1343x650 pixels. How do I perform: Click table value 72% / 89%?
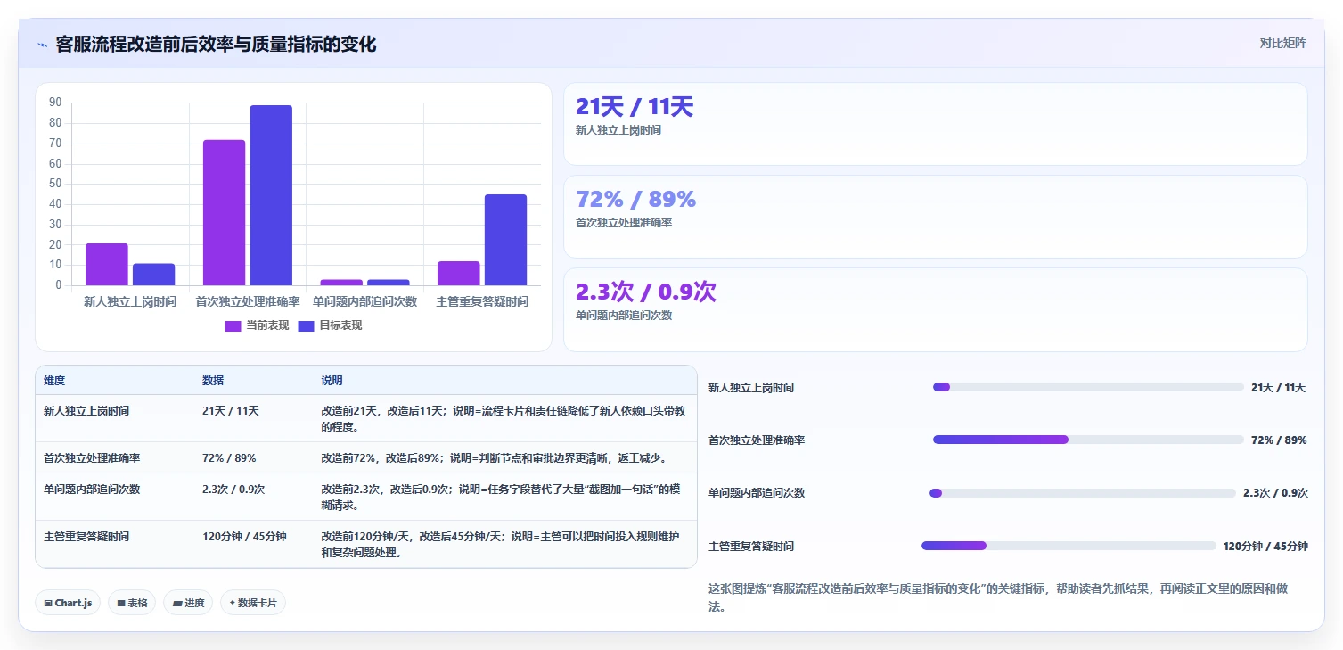click(229, 458)
